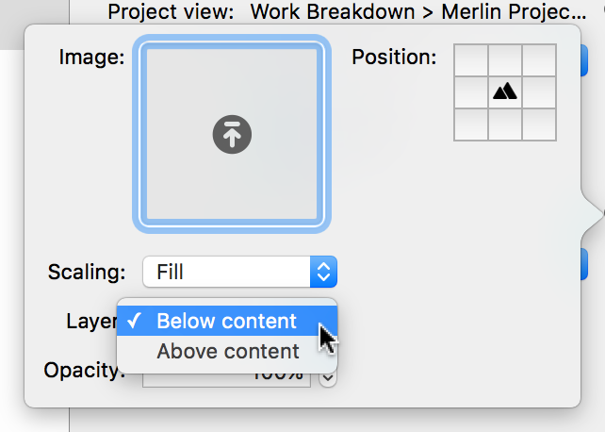Set position to bottom-center grid cell
Image resolution: width=605 pixels, height=432 pixels.
505,125
